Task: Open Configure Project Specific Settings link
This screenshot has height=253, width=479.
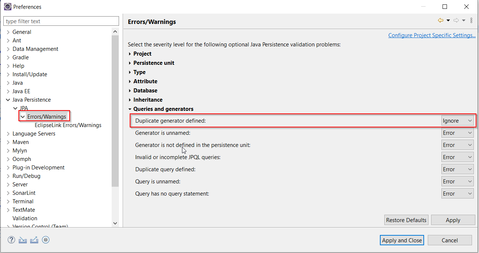Action: [432, 35]
